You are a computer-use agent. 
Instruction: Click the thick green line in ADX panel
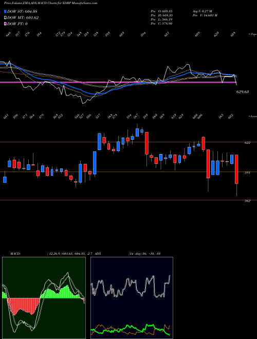pos(130,329)
